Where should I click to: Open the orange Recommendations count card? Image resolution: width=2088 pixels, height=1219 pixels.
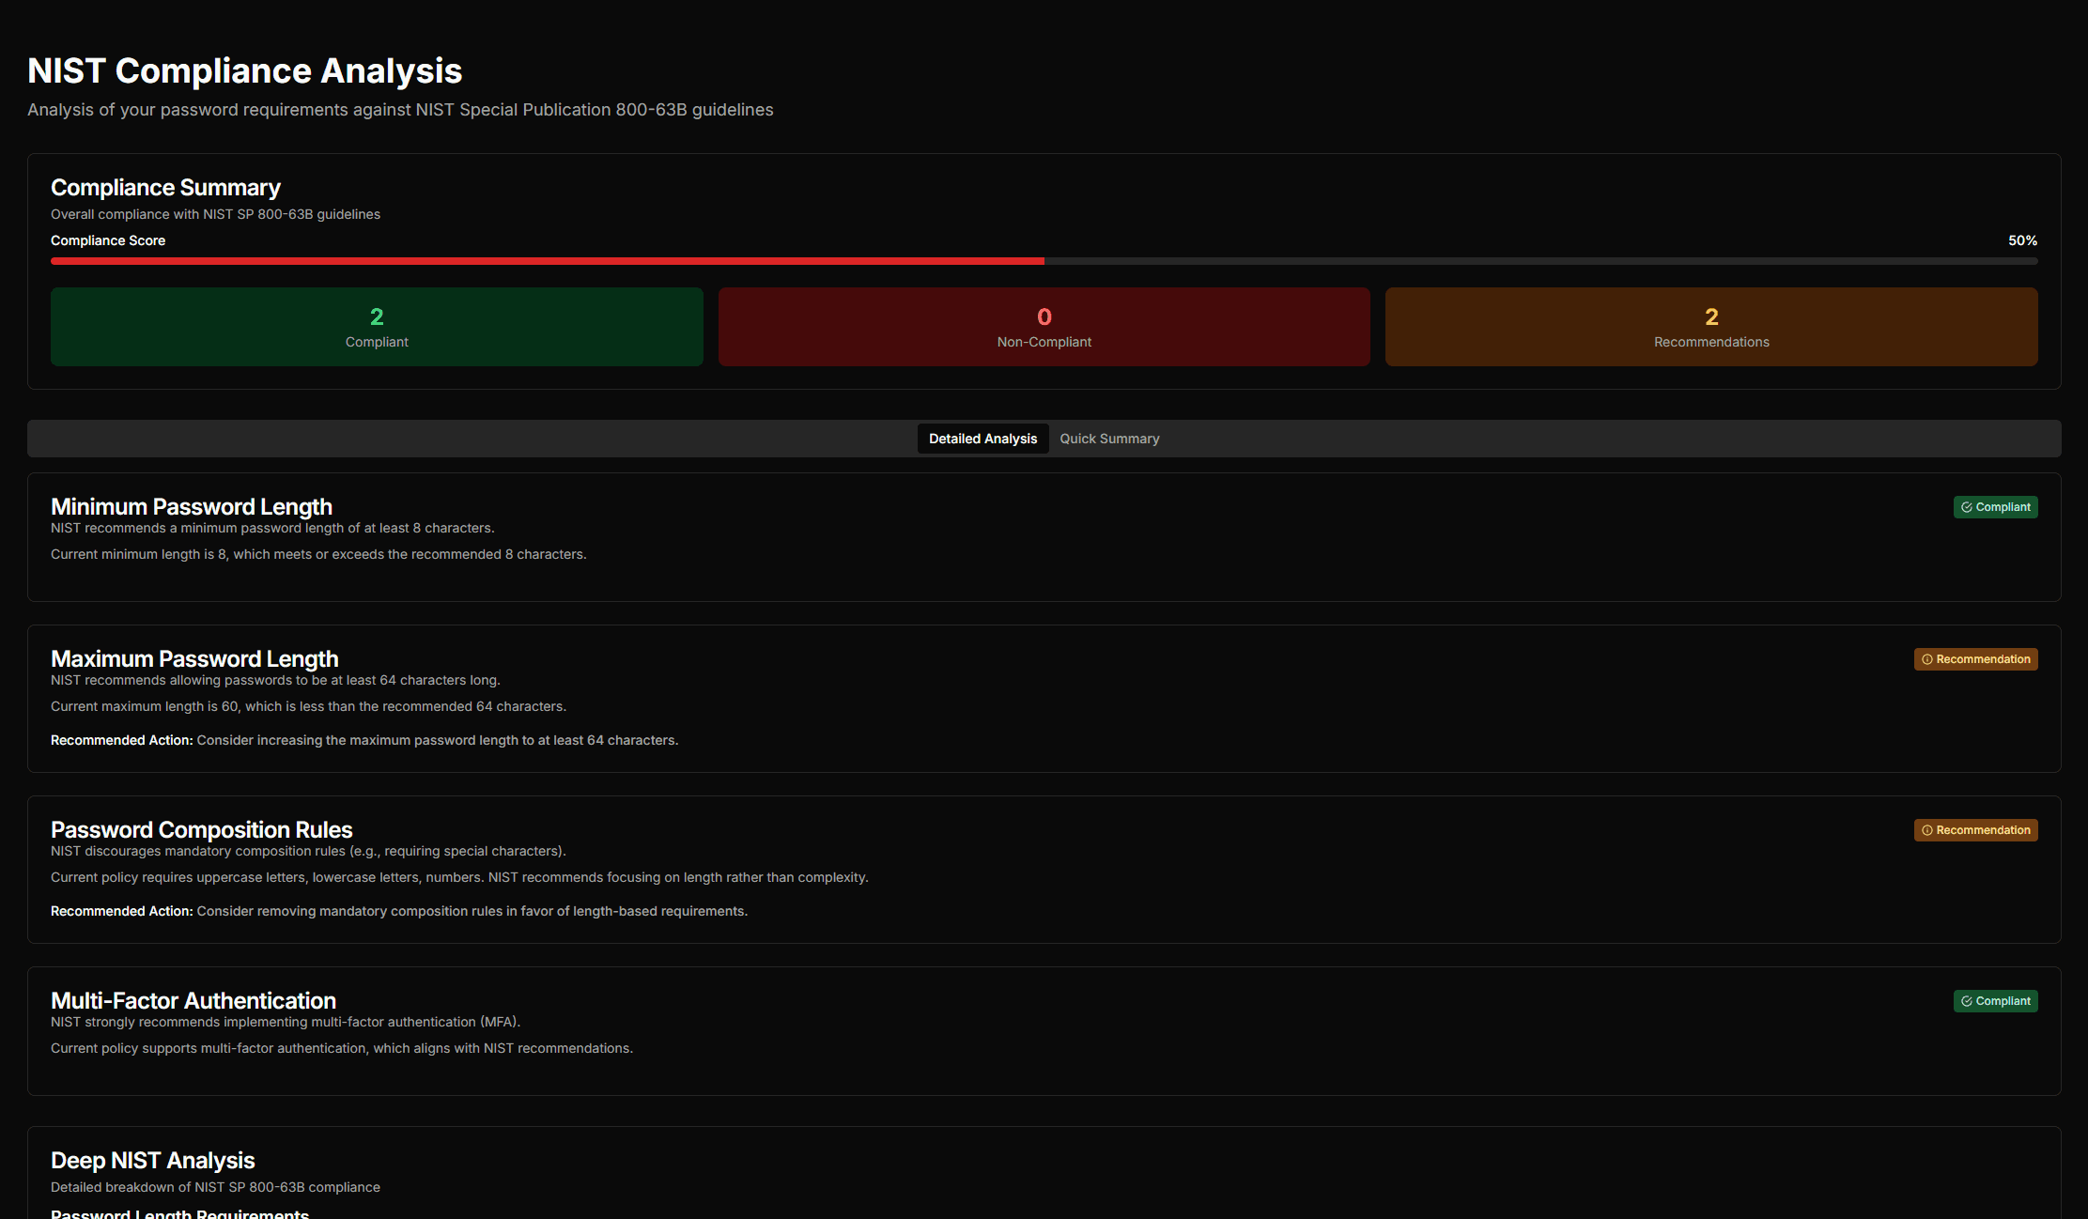(x=1711, y=327)
